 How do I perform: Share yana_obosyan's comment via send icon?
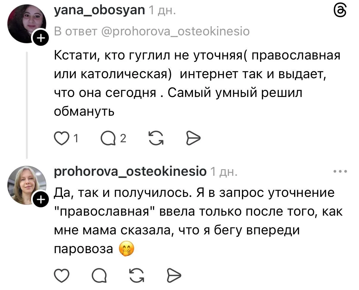pyautogui.click(x=193, y=138)
